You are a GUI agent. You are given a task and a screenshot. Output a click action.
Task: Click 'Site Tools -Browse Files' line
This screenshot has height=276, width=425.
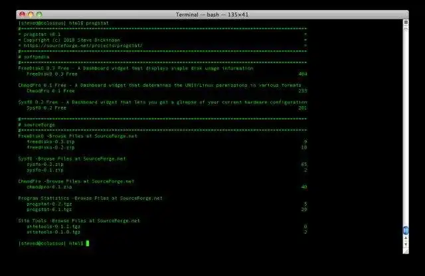[79, 221]
